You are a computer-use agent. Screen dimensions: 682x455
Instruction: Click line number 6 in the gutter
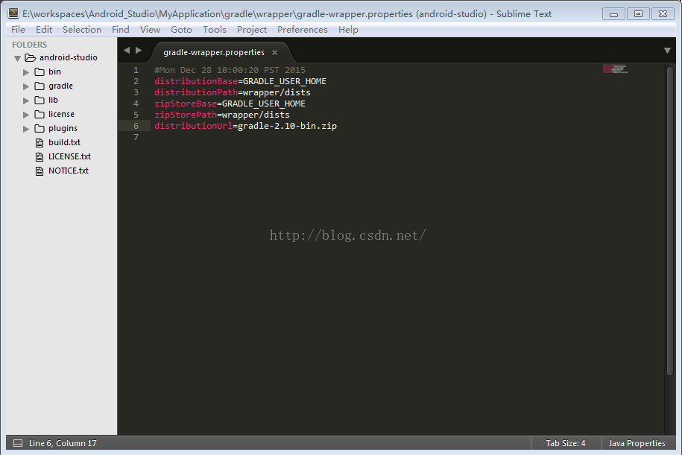click(x=136, y=126)
